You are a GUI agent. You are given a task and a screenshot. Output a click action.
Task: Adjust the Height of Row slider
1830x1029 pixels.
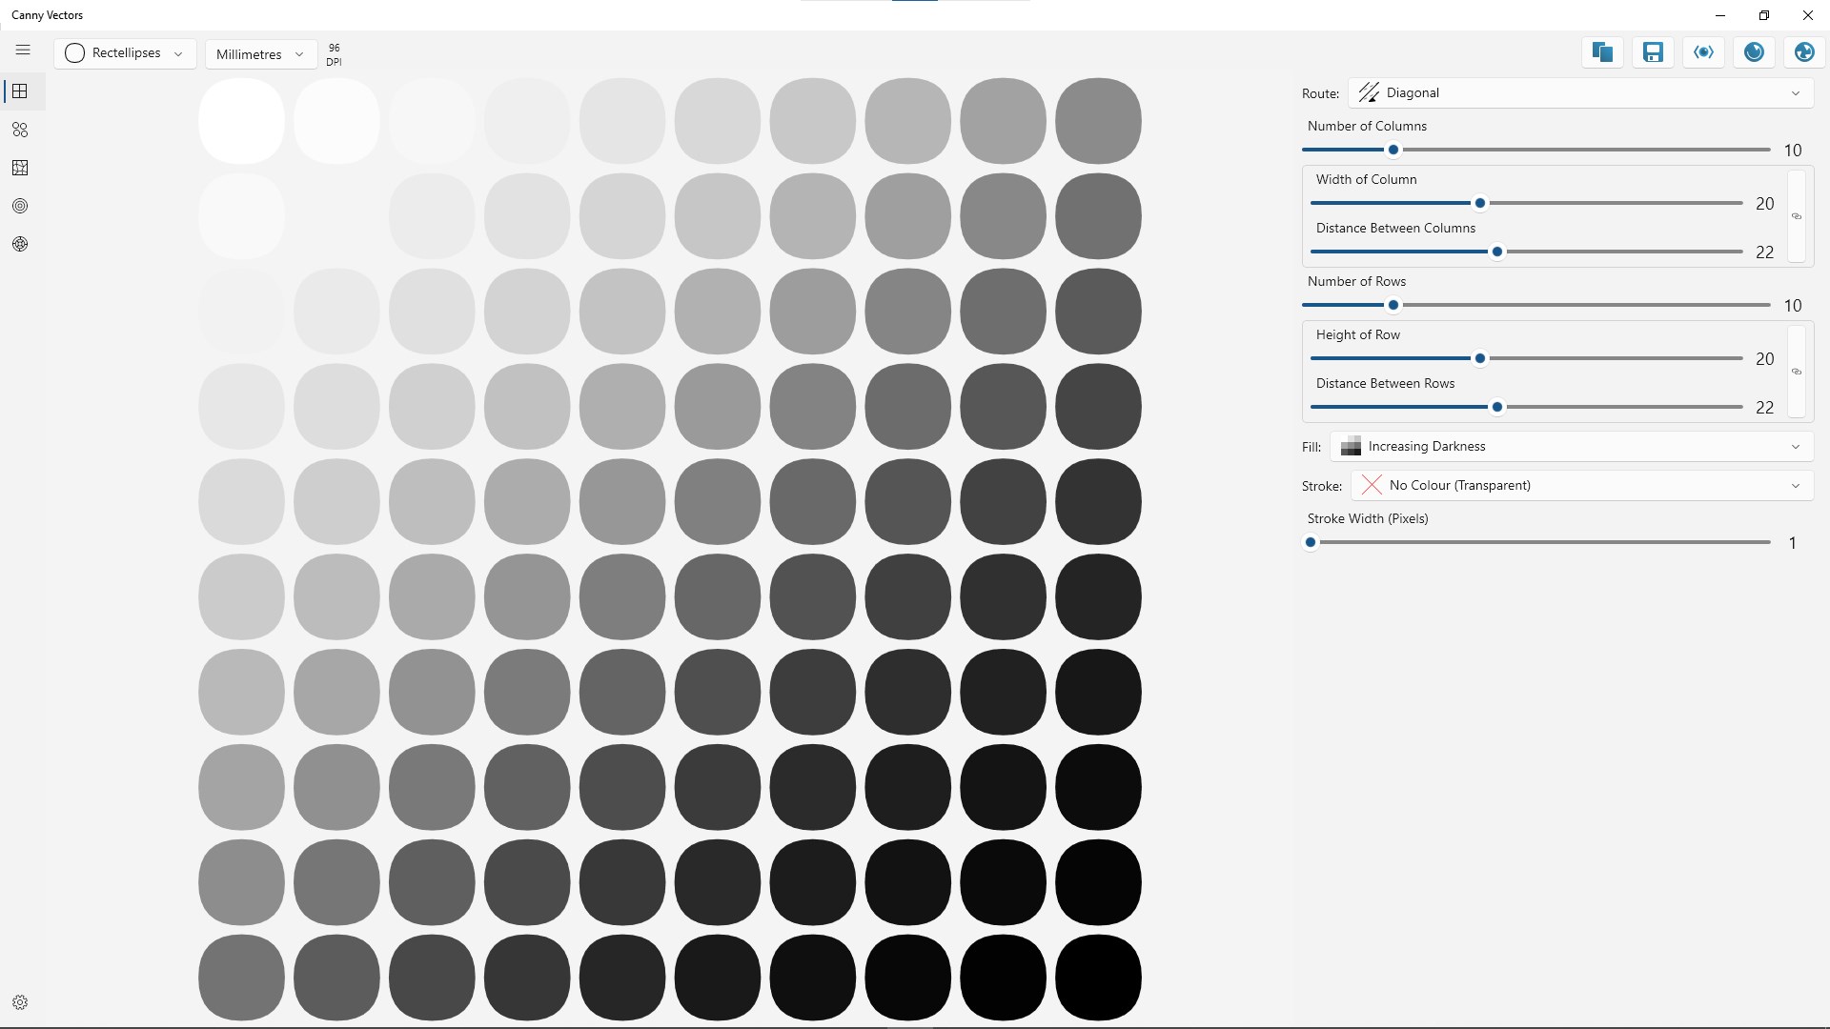(x=1527, y=358)
